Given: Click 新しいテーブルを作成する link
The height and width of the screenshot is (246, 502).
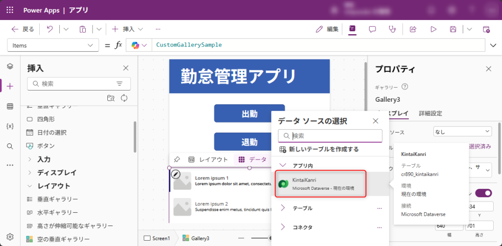Looking at the screenshot, I should click(x=319, y=149).
